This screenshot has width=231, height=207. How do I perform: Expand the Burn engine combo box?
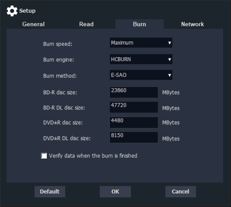pyautogui.click(x=141, y=59)
